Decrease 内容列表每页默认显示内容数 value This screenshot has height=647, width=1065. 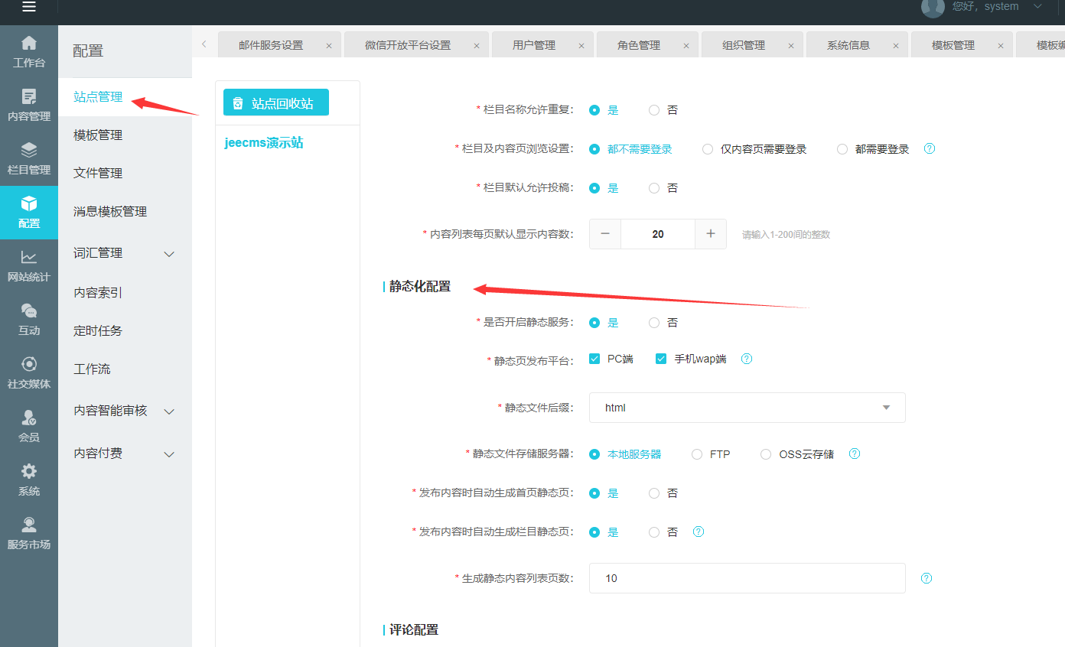coord(605,234)
